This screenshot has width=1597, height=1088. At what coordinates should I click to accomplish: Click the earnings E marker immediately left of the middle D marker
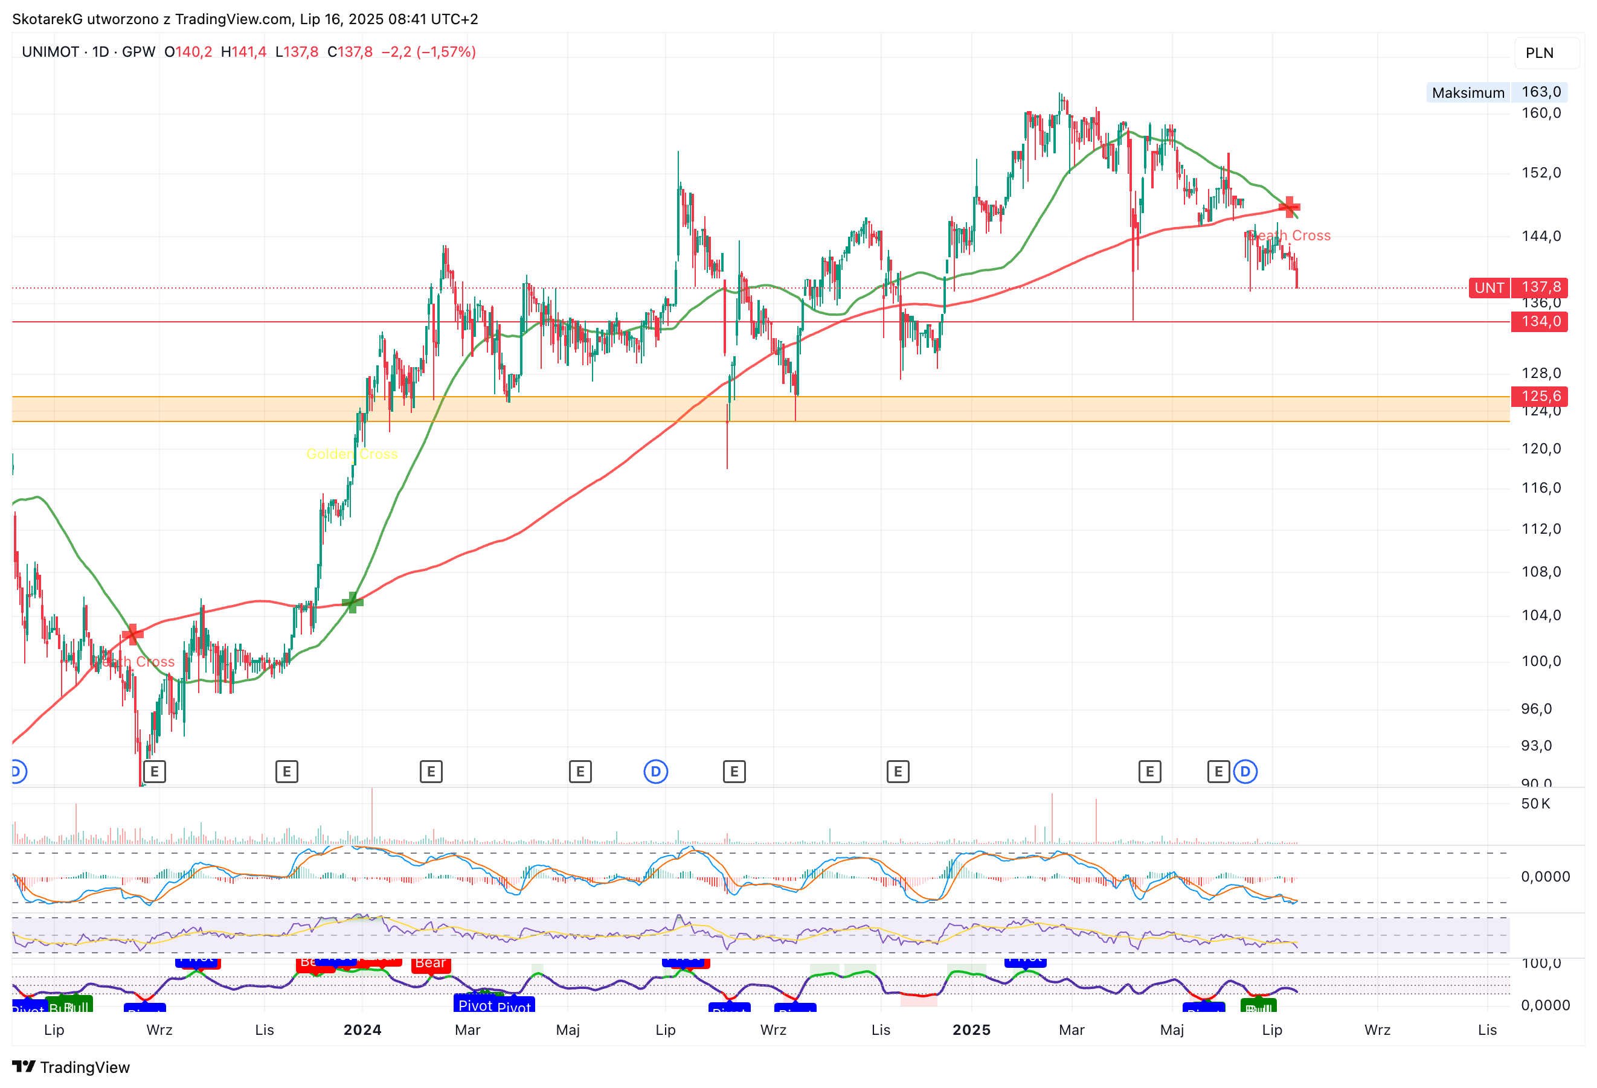(x=580, y=772)
